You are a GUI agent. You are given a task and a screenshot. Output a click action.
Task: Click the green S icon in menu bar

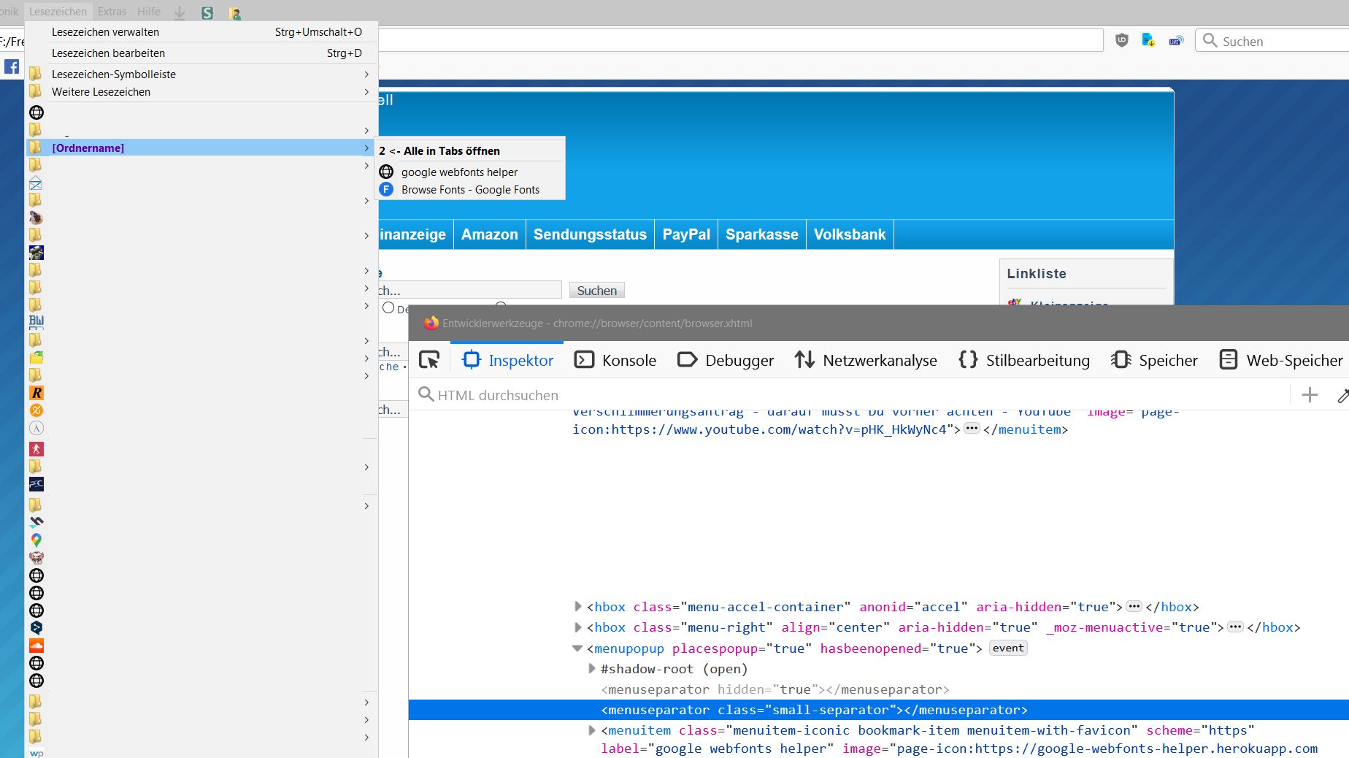click(x=207, y=12)
